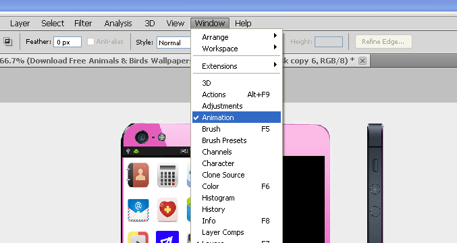Screen dimensions: 457x243
Task: Click the email envelope app icon
Action: 138,210
